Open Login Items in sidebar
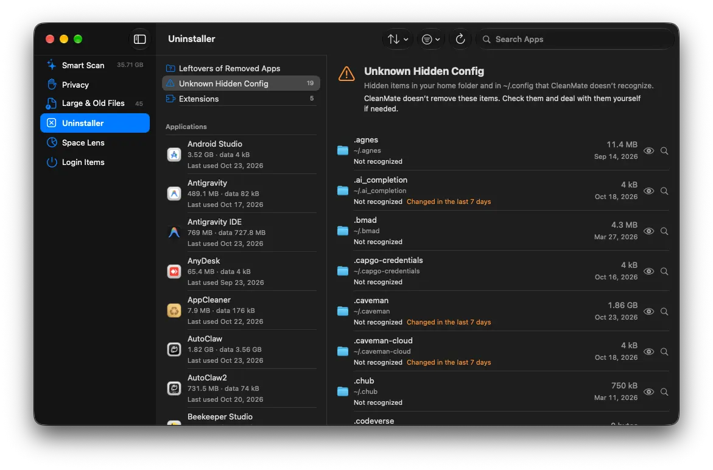The height and width of the screenshot is (470, 713). [x=95, y=162]
